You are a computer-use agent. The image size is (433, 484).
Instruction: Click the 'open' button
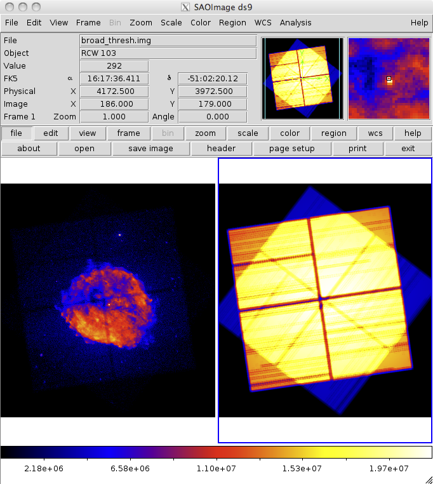84,149
